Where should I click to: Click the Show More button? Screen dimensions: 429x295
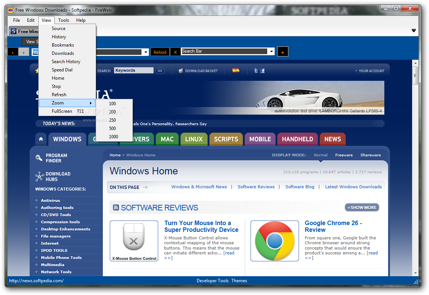coord(362,207)
